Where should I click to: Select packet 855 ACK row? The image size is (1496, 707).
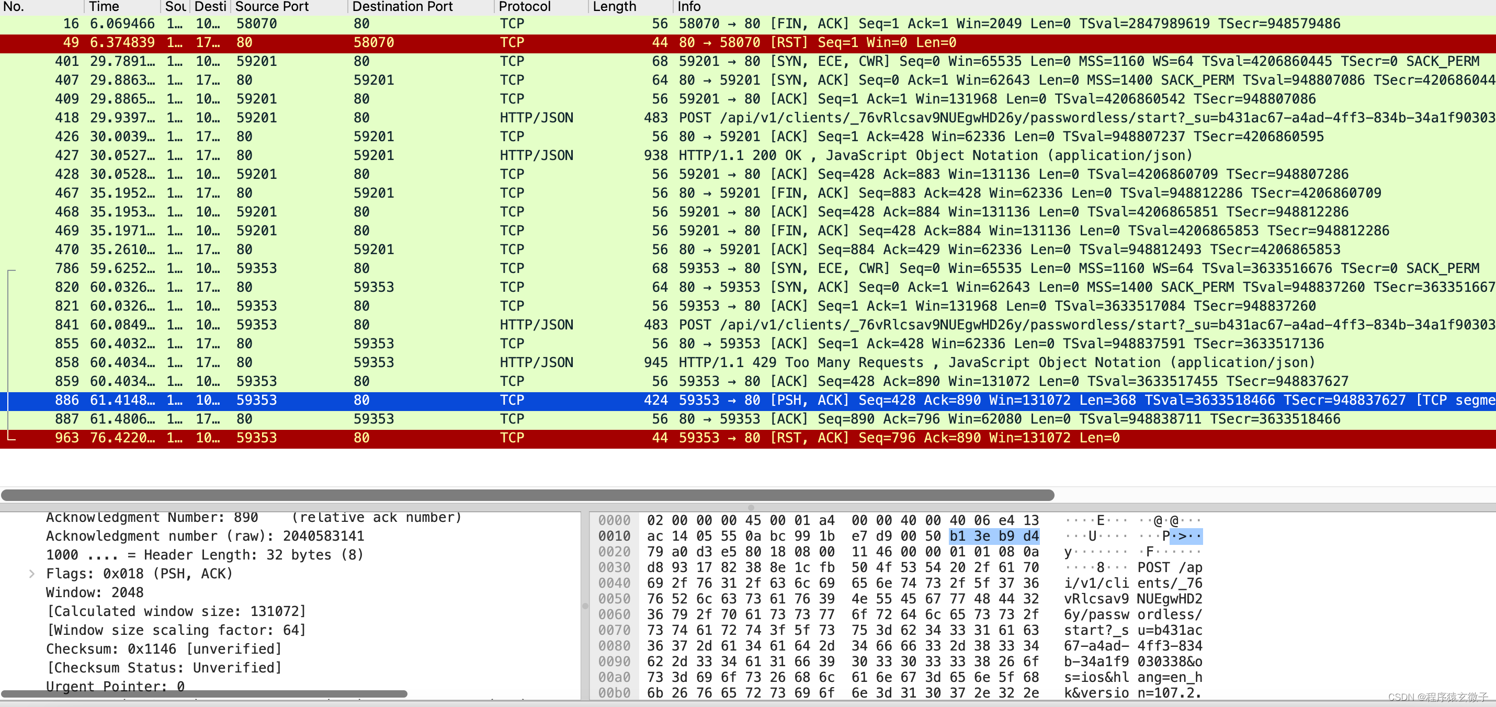tap(748, 344)
